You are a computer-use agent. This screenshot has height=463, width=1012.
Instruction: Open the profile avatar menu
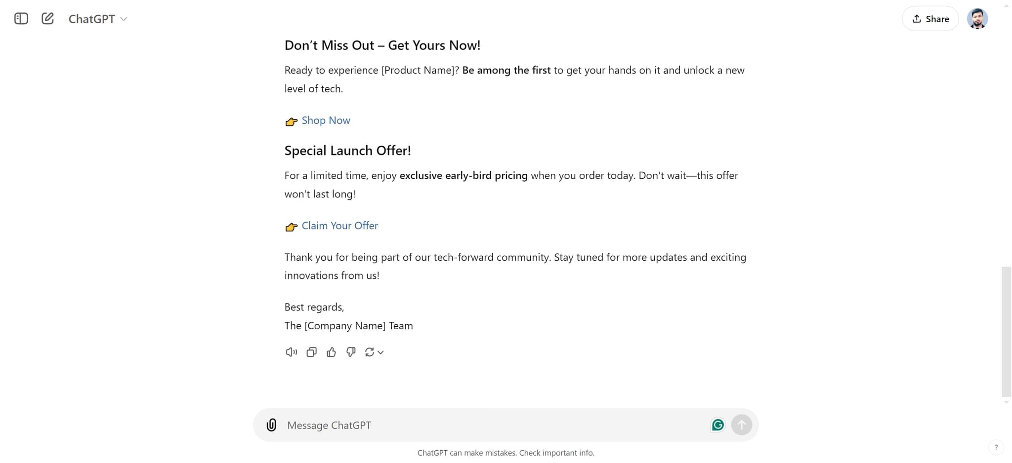978,18
